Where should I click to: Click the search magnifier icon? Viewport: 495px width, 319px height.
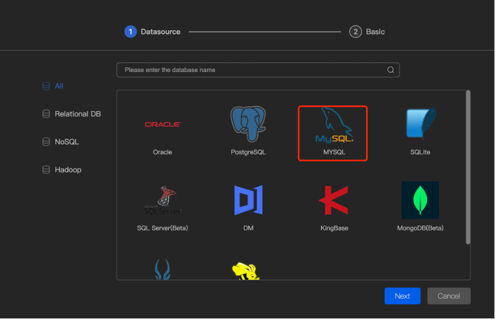coord(391,70)
